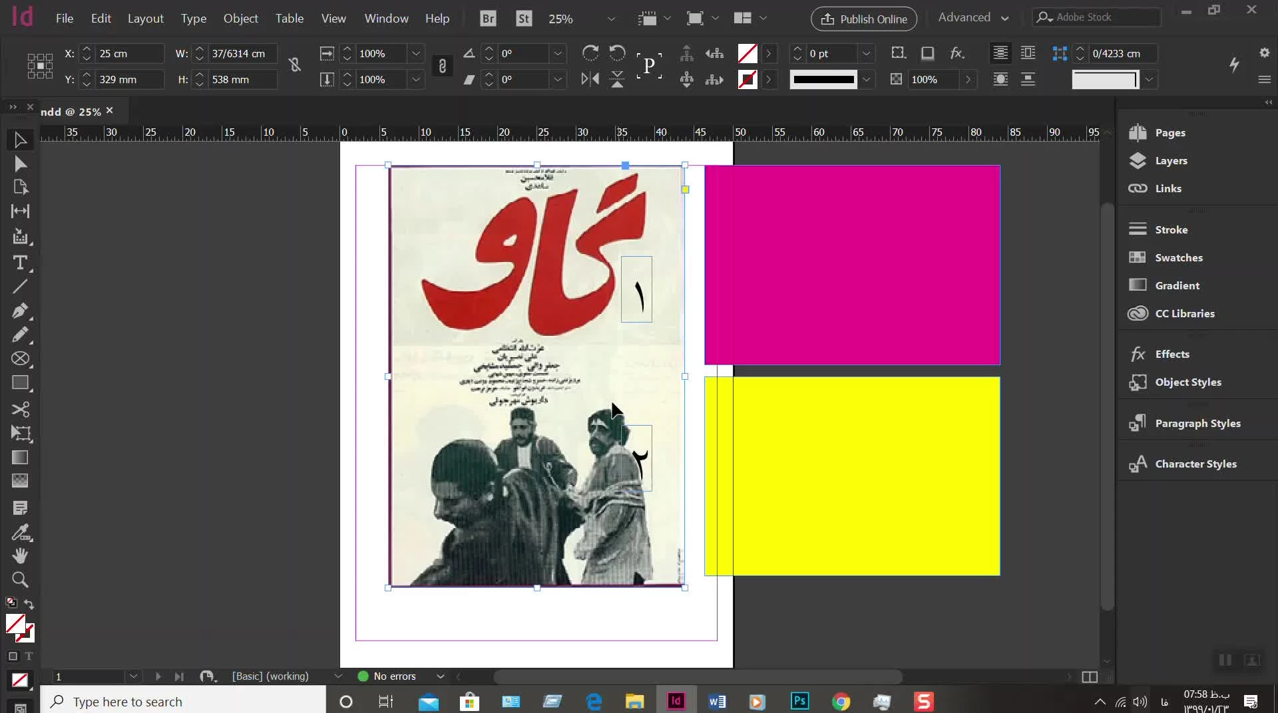The width and height of the screenshot is (1278, 713).
Task: Open the zoom level dropdown
Action: [x=611, y=19]
